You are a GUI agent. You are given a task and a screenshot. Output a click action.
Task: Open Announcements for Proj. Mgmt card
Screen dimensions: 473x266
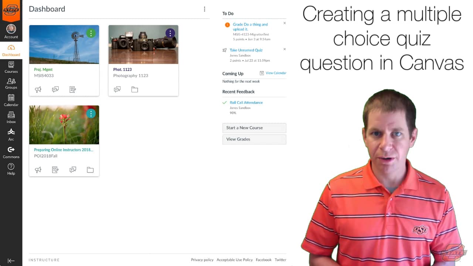point(38,89)
